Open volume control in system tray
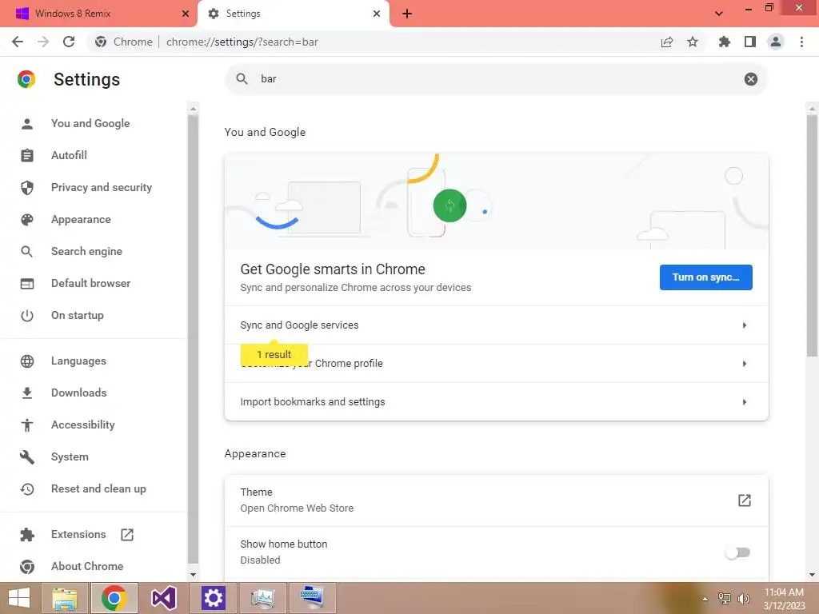Viewport: 819px width, 614px height. click(743, 599)
